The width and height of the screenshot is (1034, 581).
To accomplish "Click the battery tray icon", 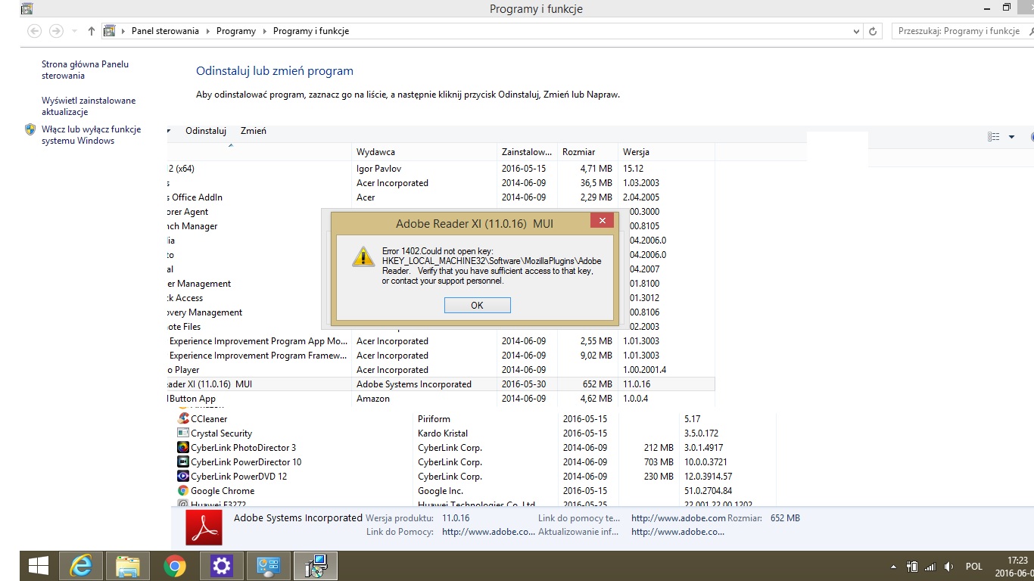I will pyautogui.click(x=912, y=566).
